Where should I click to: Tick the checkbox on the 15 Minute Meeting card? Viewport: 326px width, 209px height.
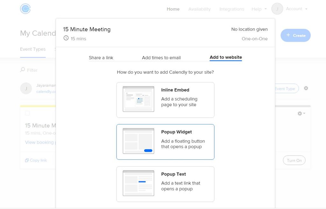pos(27,113)
